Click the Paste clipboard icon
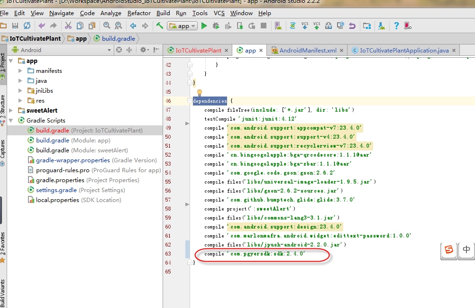475x308 pixels. [92, 26]
